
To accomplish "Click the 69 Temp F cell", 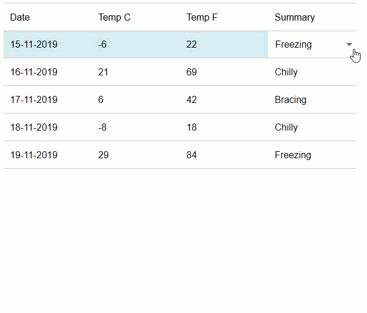I will (191, 72).
